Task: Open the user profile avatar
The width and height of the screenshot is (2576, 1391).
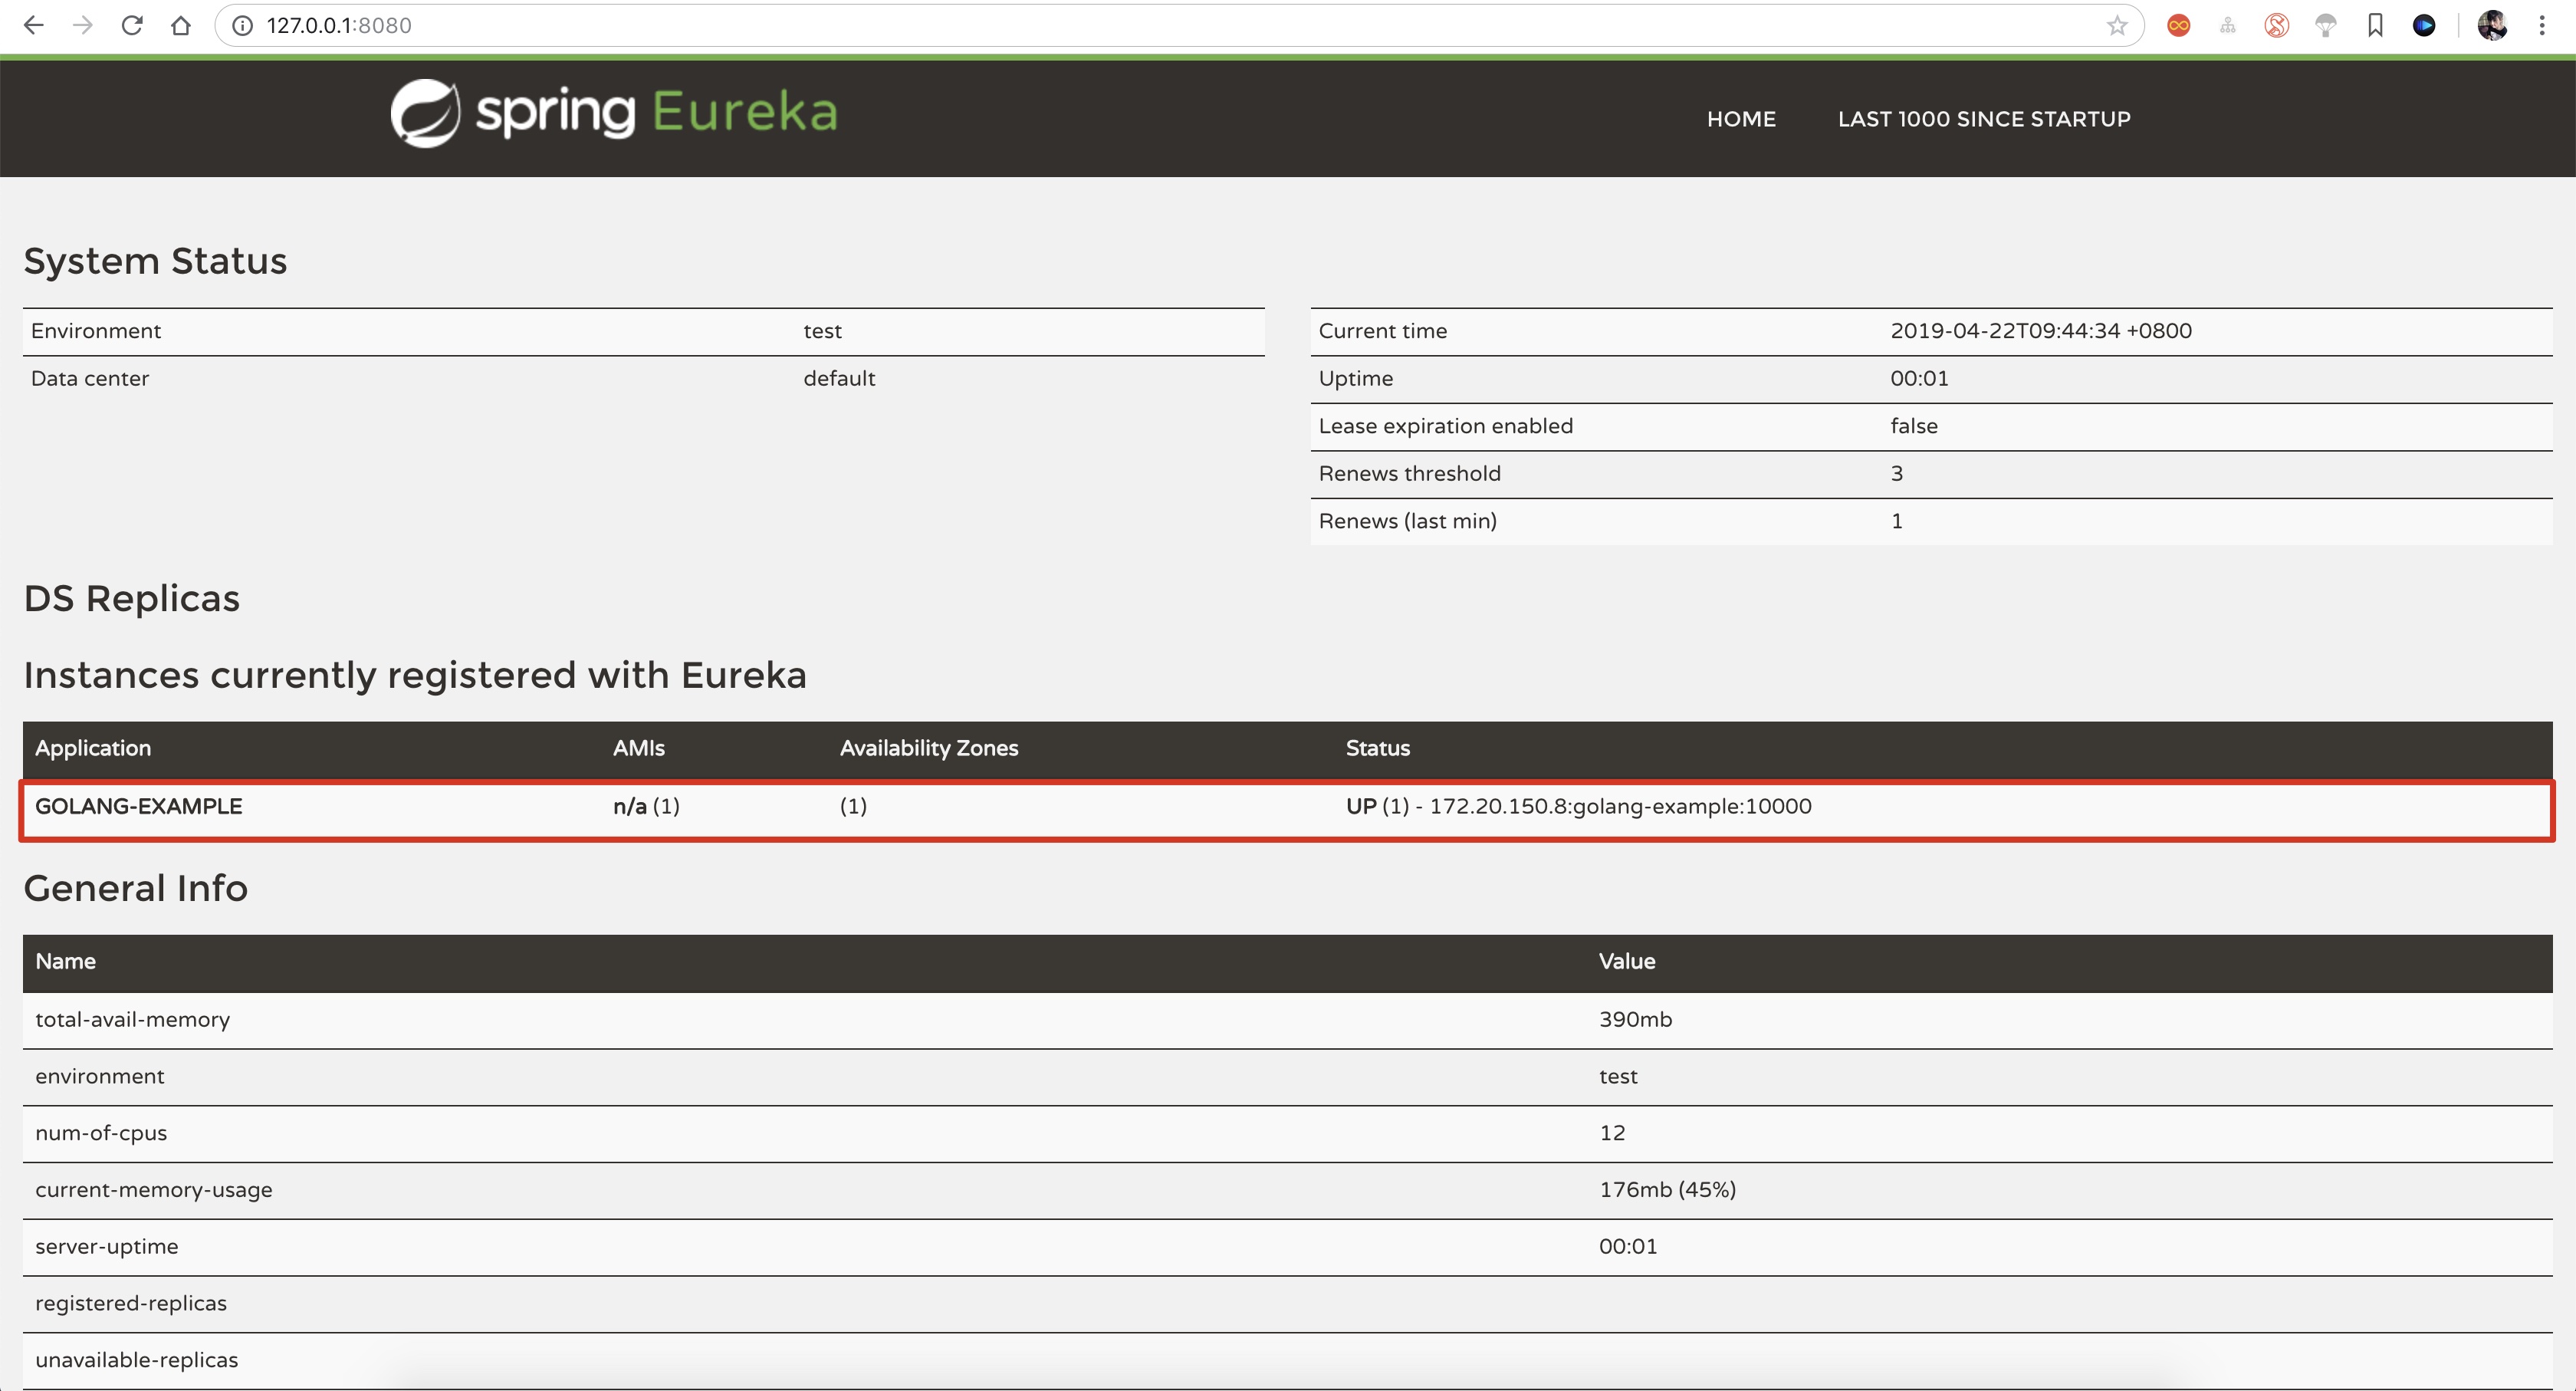Action: (2492, 26)
